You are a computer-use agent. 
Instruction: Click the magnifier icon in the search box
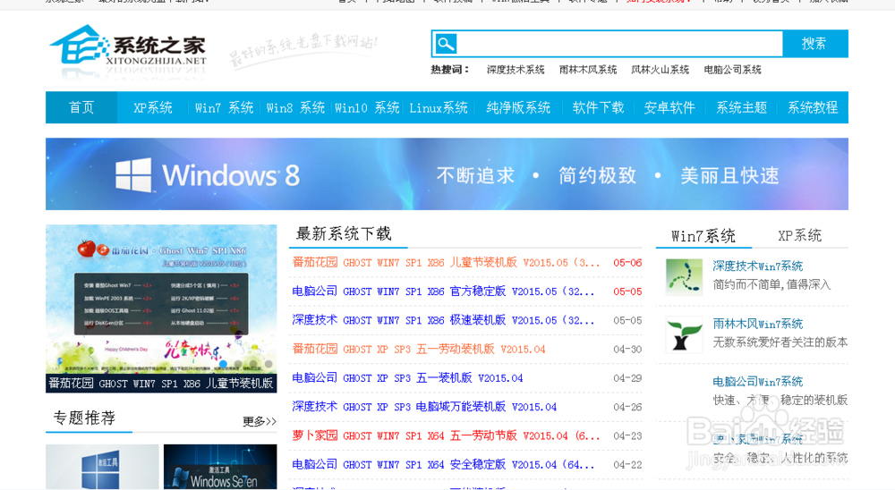click(x=446, y=44)
